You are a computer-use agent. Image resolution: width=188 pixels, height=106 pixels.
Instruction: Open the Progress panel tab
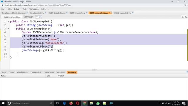click(x=61, y=72)
